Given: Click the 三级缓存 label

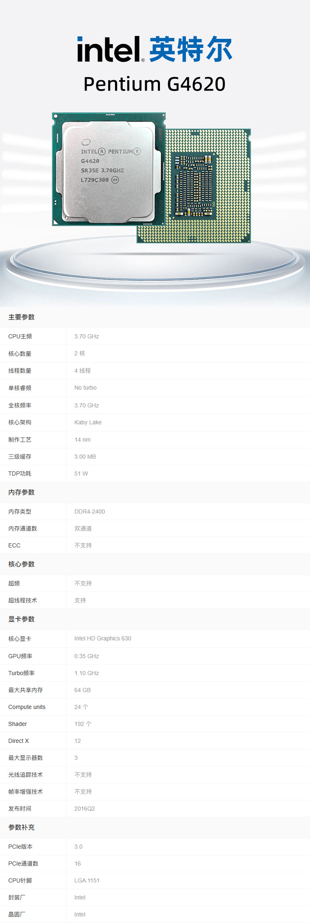Looking at the screenshot, I should point(20,457).
